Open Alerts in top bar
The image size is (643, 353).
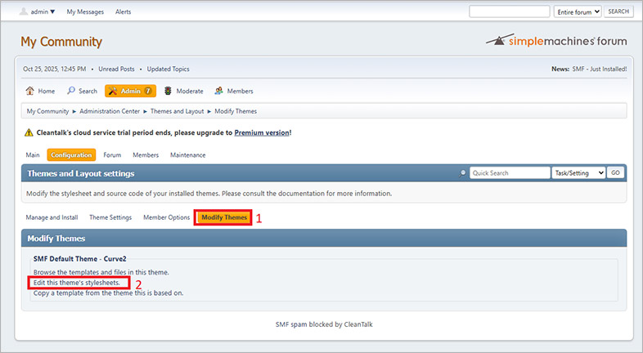(x=123, y=12)
